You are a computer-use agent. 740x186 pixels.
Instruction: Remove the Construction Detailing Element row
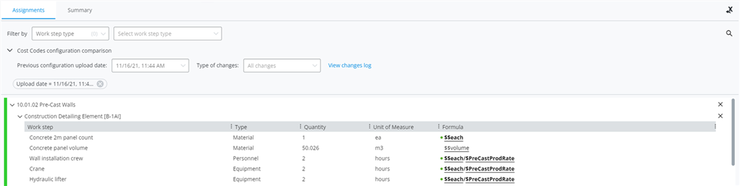(x=720, y=116)
